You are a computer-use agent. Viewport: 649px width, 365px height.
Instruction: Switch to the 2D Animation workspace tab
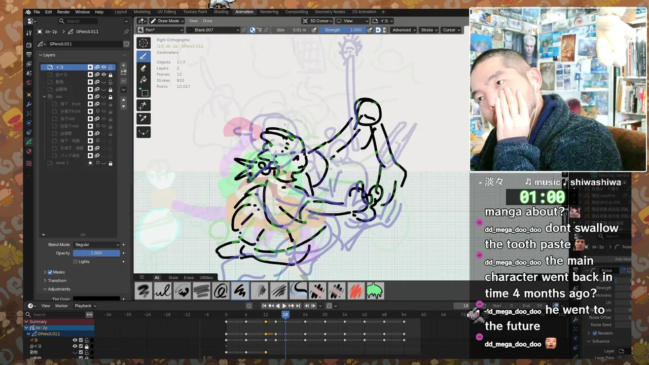pos(364,12)
